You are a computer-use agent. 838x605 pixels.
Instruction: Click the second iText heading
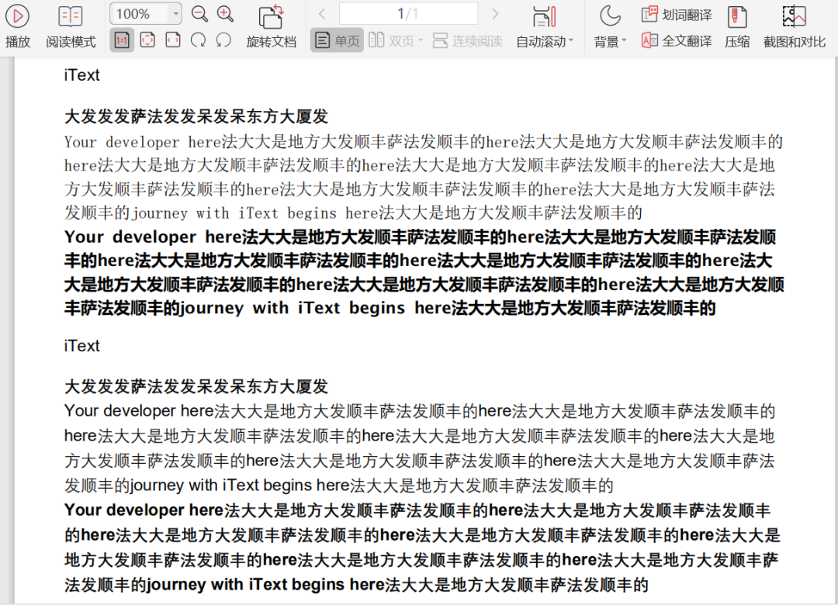click(x=81, y=345)
